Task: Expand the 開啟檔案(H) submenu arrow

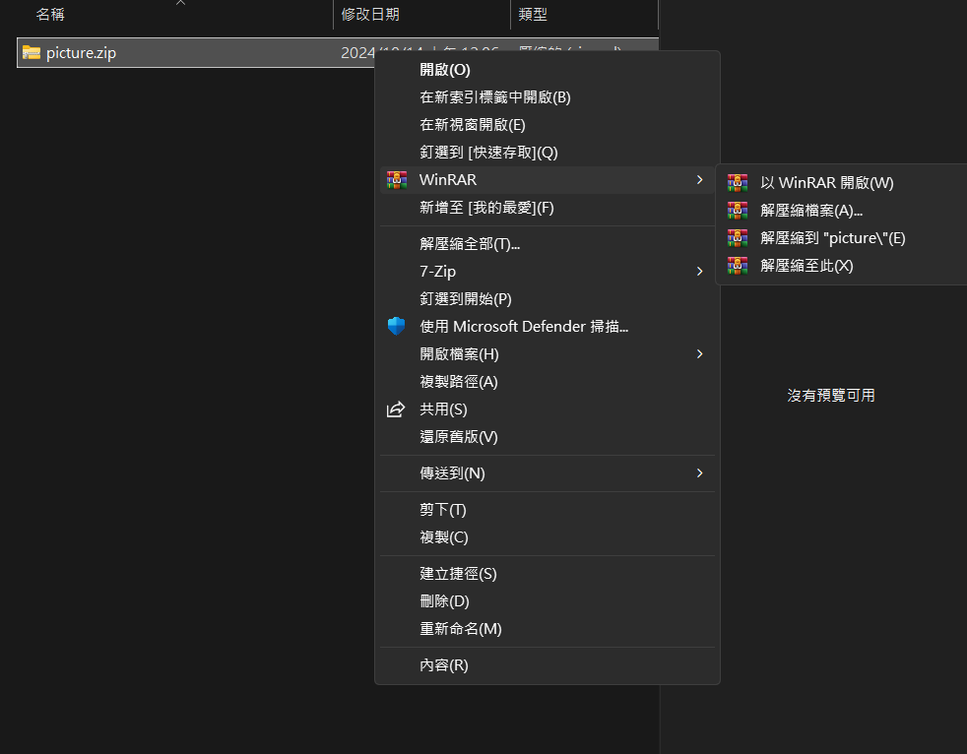Action: [x=699, y=353]
